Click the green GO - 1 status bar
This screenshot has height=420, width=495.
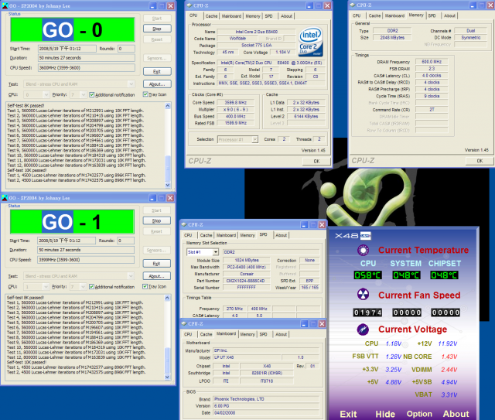[x=72, y=222]
